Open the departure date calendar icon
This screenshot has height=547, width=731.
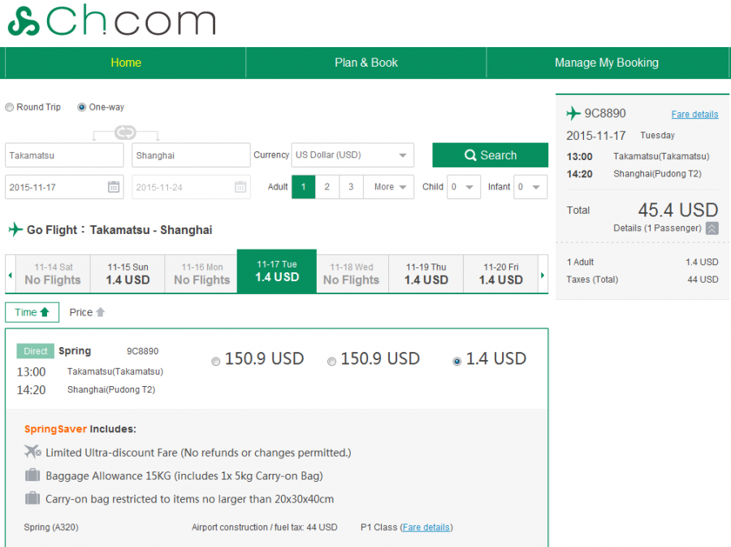tap(114, 187)
